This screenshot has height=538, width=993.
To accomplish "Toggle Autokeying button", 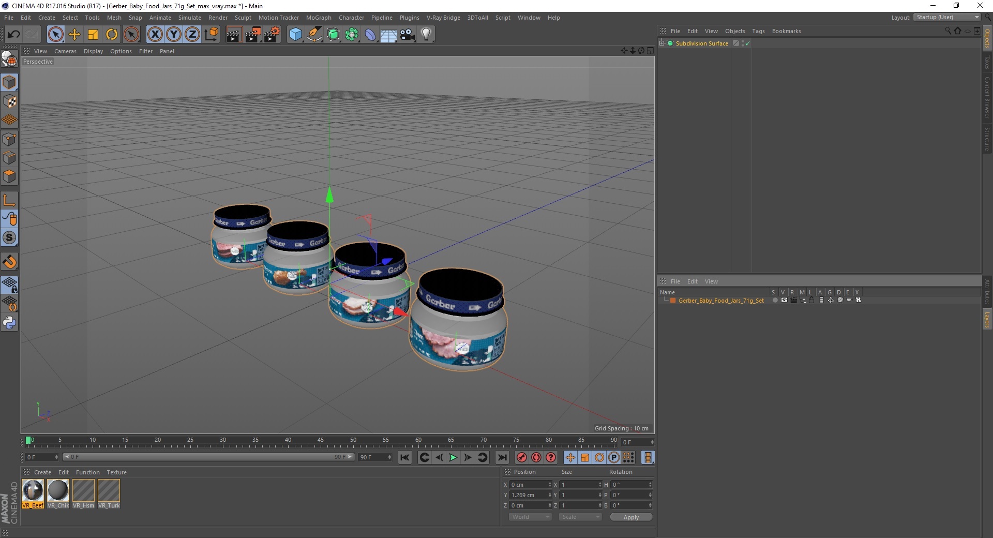I will point(536,457).
